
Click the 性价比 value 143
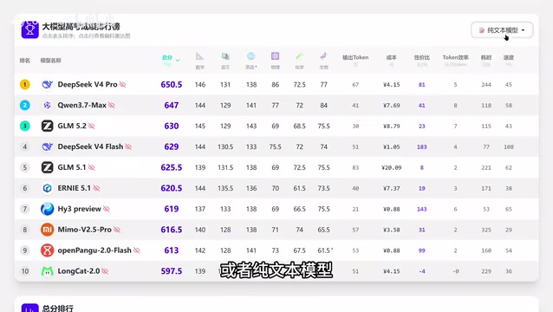tap(422, 209)
